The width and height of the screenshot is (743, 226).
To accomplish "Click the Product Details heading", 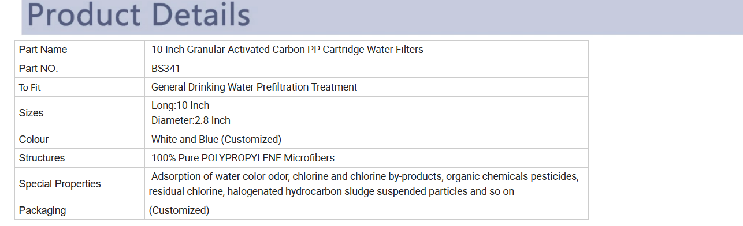I will point(139,16).
